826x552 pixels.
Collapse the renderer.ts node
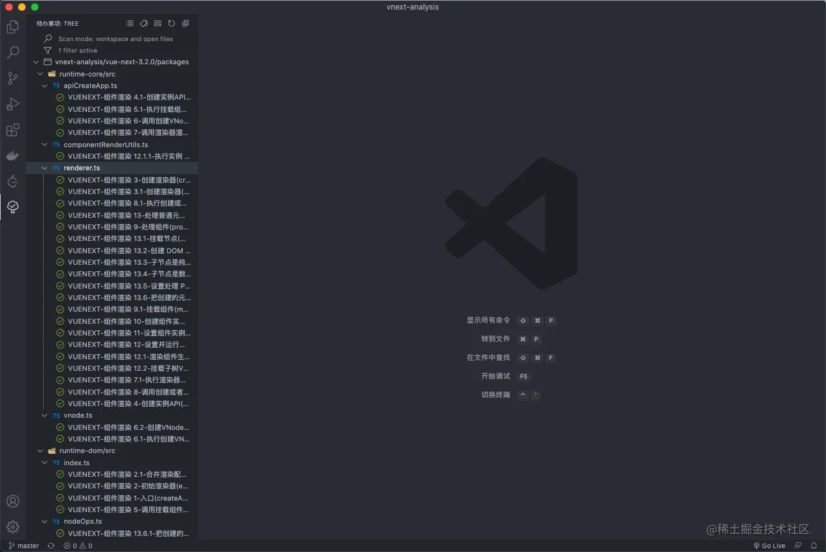(44, 168)
